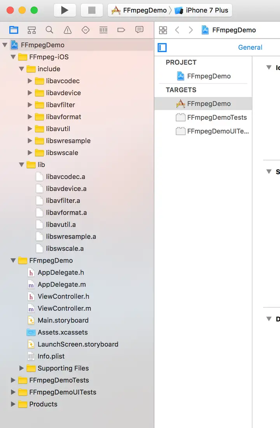Expand the libavformat folder
The width and height of the screenshot is (280, 428).
tap(30, 117)
